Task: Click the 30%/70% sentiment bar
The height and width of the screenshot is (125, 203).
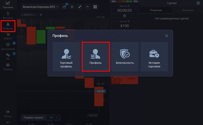Action: 124,1
